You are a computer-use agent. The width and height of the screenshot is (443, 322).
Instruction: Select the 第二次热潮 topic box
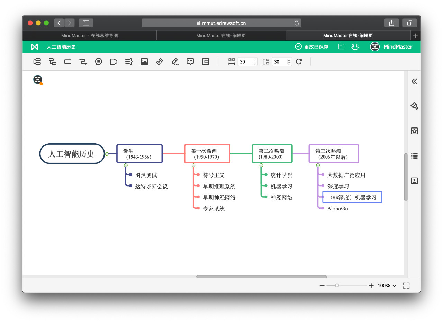coord(272,154)
